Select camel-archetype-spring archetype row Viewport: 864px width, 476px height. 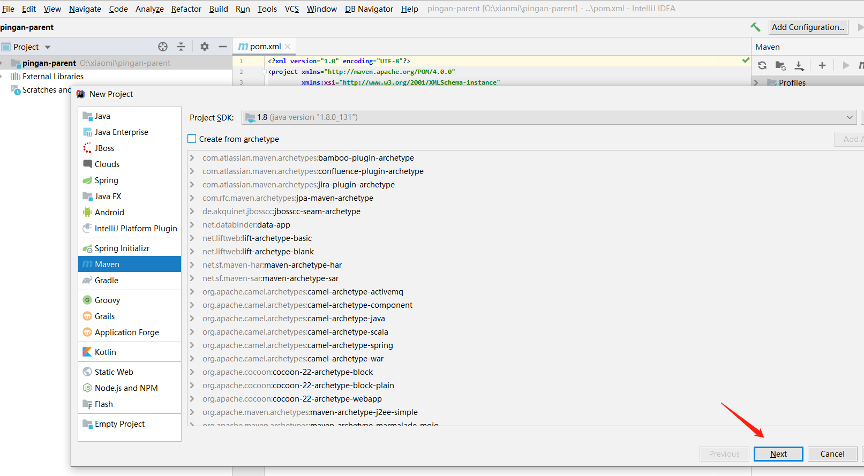coord(298,345)
